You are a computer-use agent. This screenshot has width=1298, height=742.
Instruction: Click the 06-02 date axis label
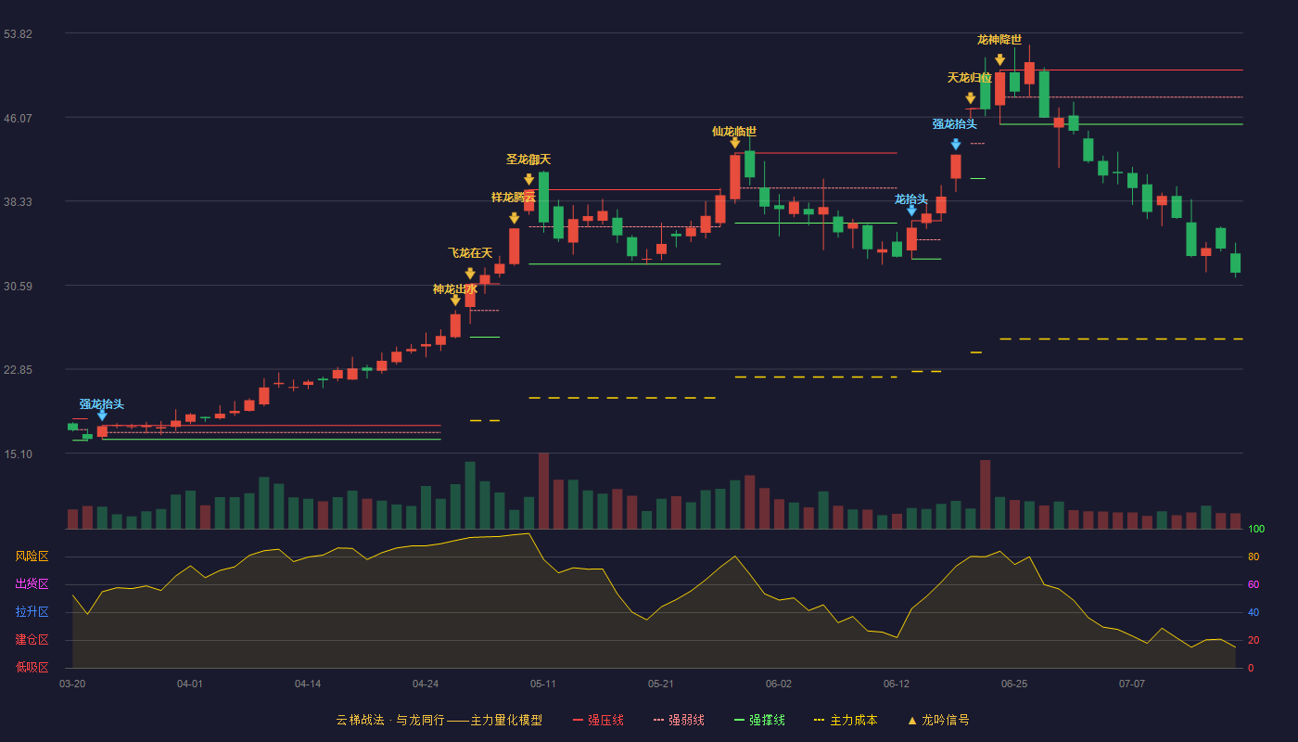[779, 684]
